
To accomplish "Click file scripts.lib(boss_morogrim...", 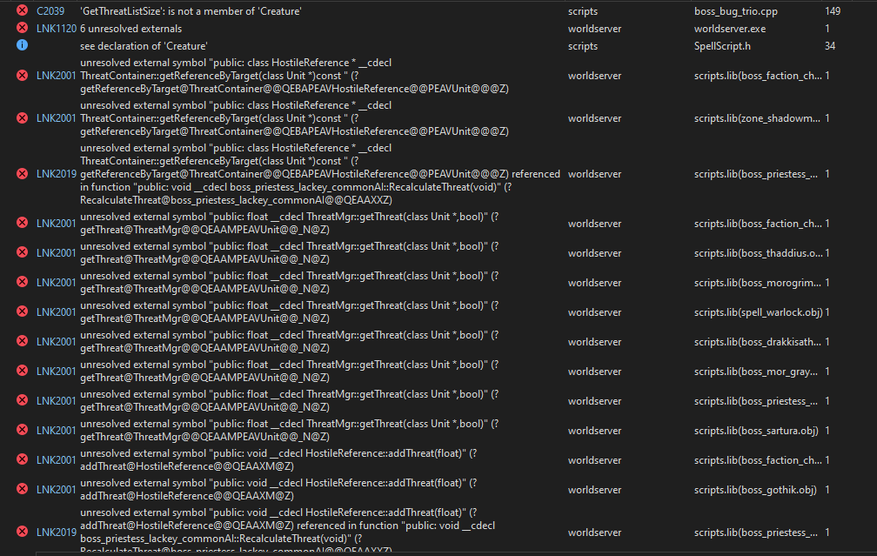I will 757,283.
